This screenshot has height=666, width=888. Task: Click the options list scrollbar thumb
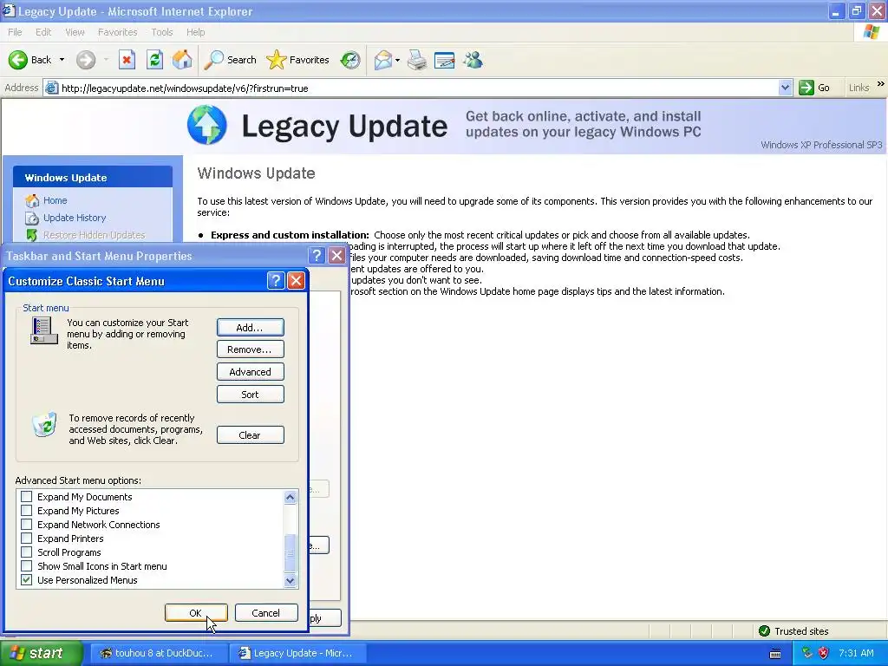point(290,552)
